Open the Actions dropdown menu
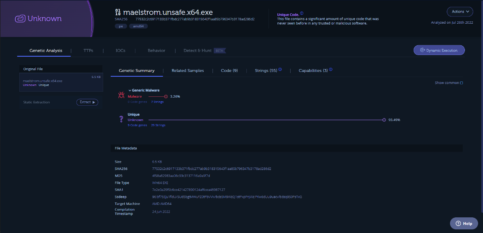The width and height of the screenshot is (483, 233). (460, 12)
